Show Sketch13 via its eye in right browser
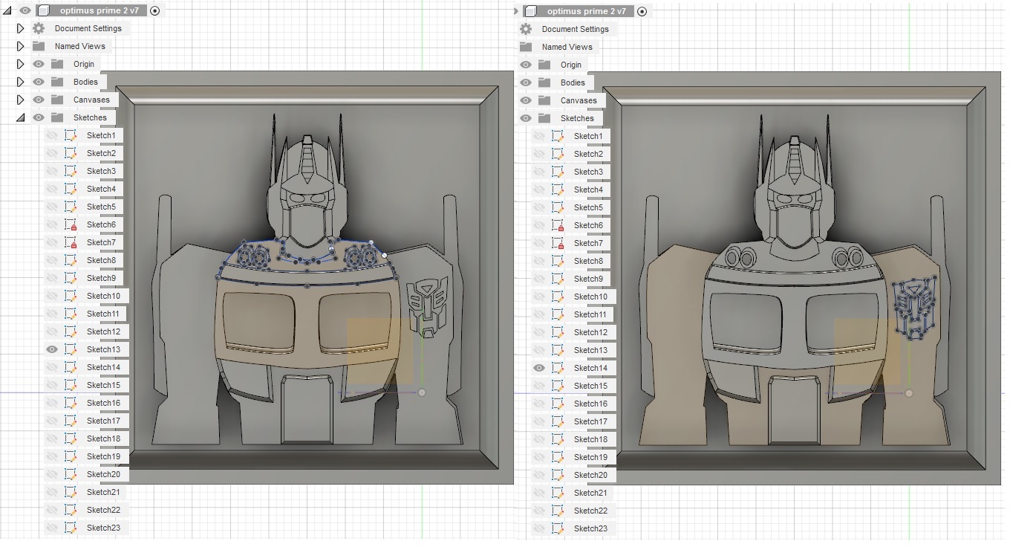 click(539, 350)
